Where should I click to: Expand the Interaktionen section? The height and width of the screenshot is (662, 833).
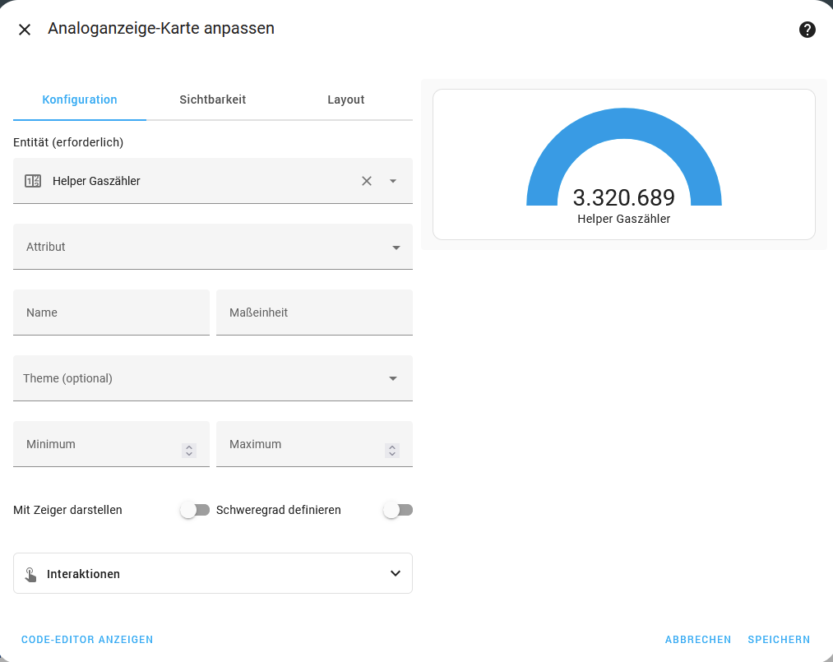[395, 573]
